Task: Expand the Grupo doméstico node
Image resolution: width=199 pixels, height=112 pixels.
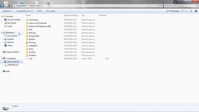Action: [x=2, y=52]
